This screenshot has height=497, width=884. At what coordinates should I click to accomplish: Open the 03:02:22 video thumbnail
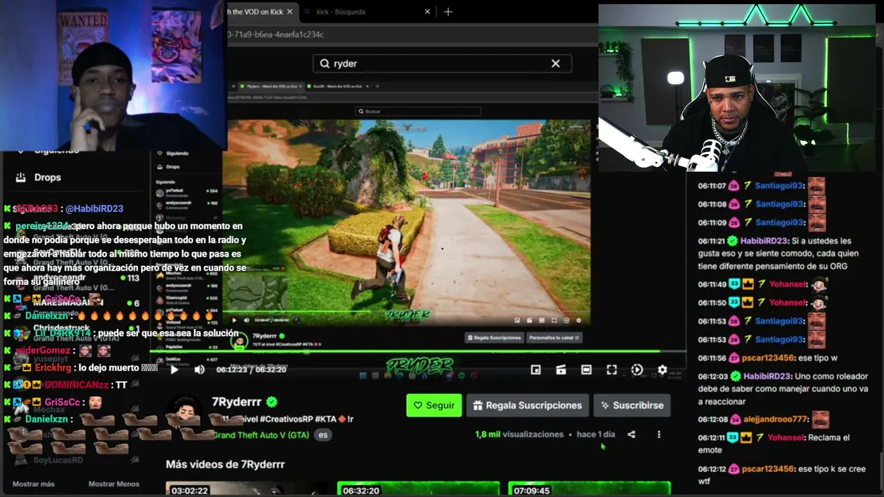247,489
